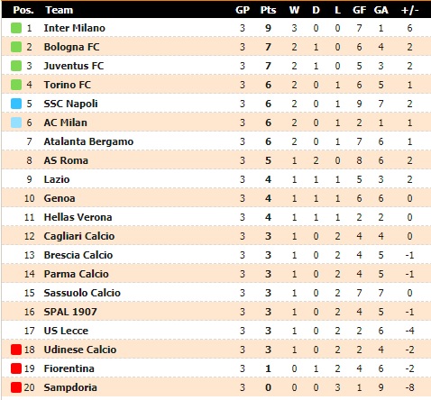Sort table by the Pts column header
Viewport: 431px width, 400px height.
[268, 10]
